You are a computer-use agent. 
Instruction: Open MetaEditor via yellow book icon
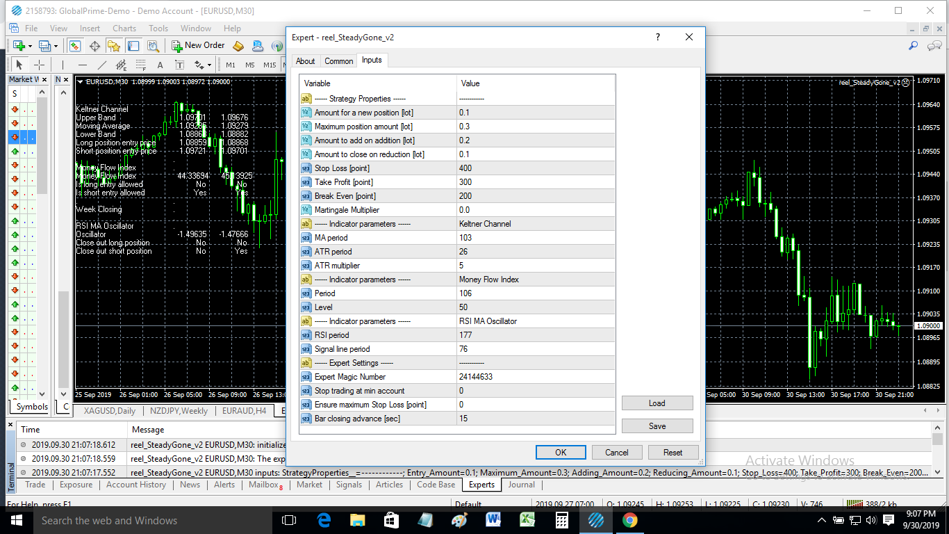(x=238, y=46)
